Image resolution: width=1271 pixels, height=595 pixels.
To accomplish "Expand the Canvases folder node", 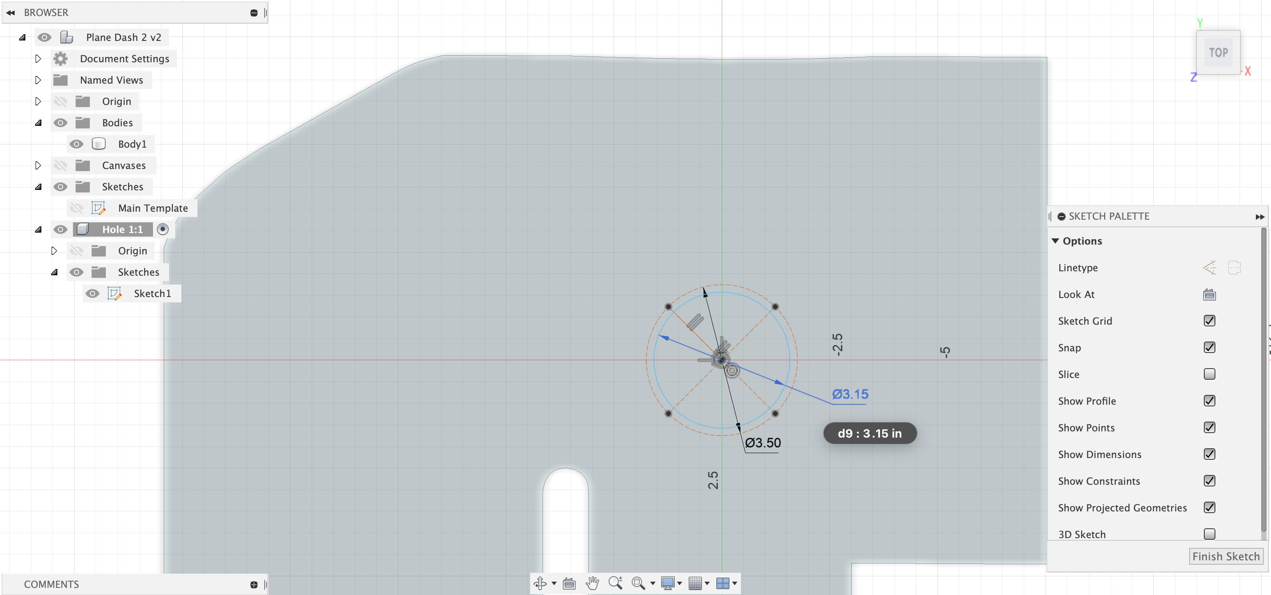I will 38,165.
